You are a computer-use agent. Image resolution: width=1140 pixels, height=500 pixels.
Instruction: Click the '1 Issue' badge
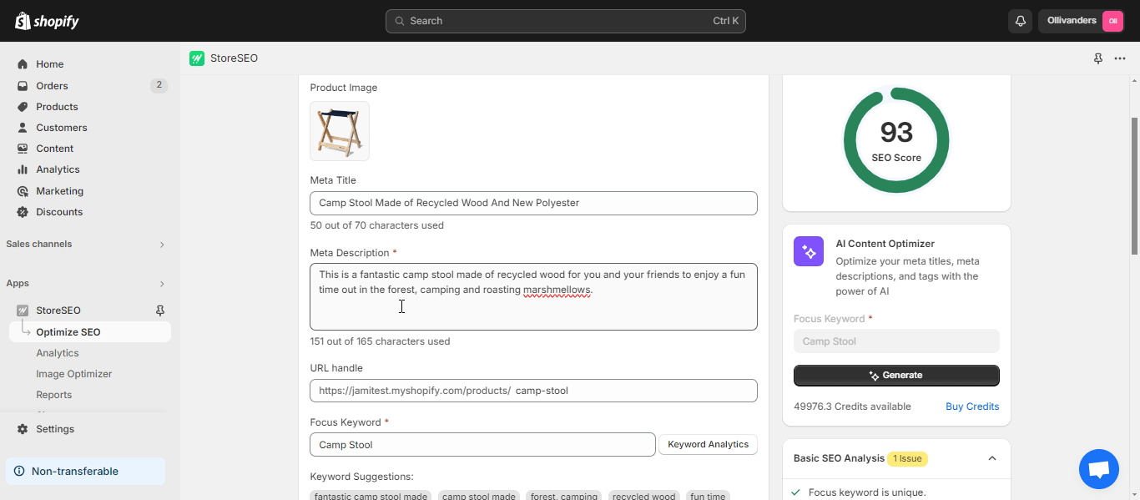click(907, 458)
